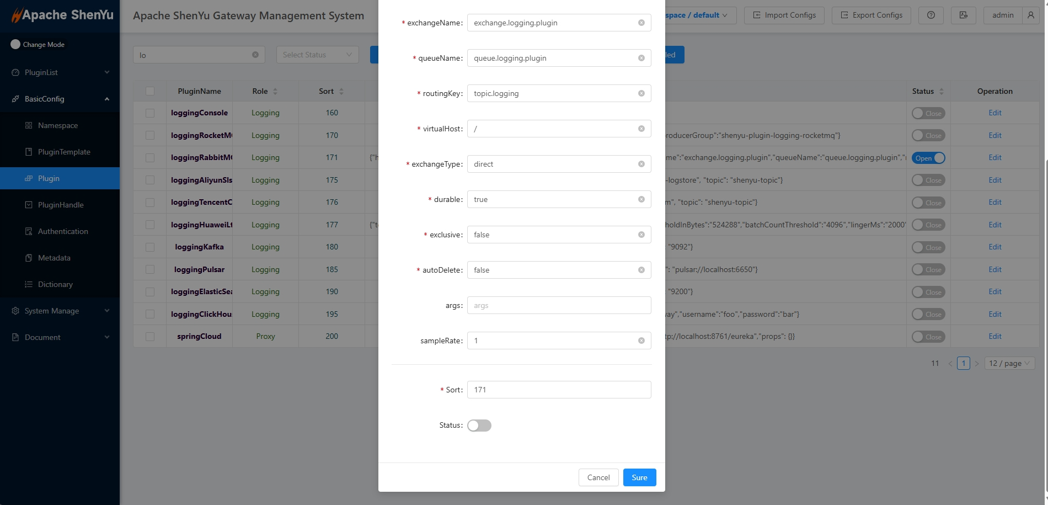Click the Sort input field showing 171
Screen dimensions: 1048x505
(558, 390)
